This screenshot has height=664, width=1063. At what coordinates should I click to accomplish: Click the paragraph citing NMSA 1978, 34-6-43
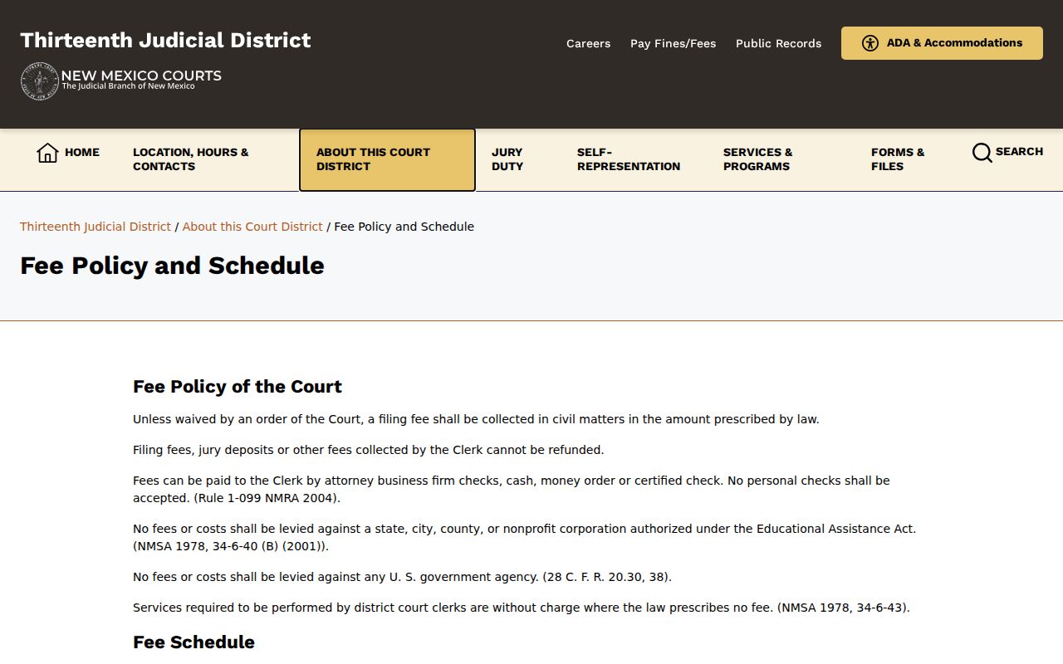(522, 608)
